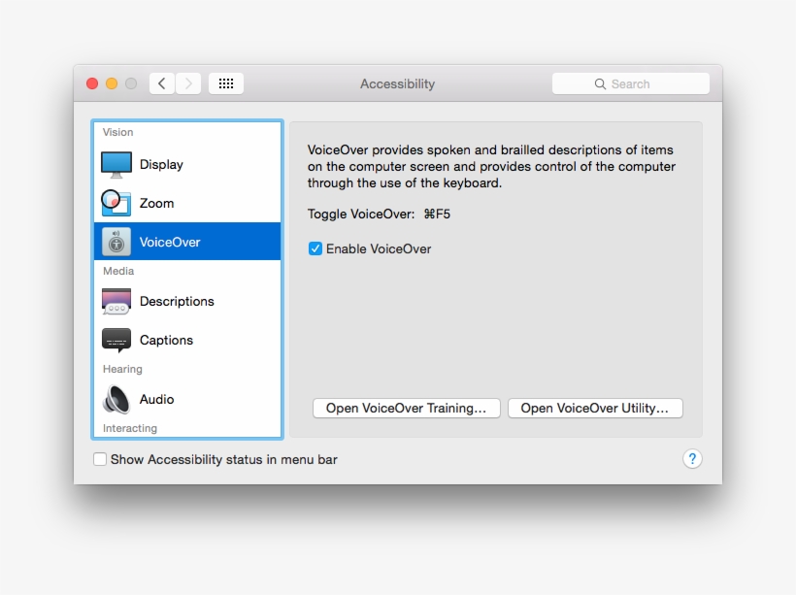This screenshot has height=595, width=796.
Task: Select the Display icon in the sidebar
Action: pos(116,164)
